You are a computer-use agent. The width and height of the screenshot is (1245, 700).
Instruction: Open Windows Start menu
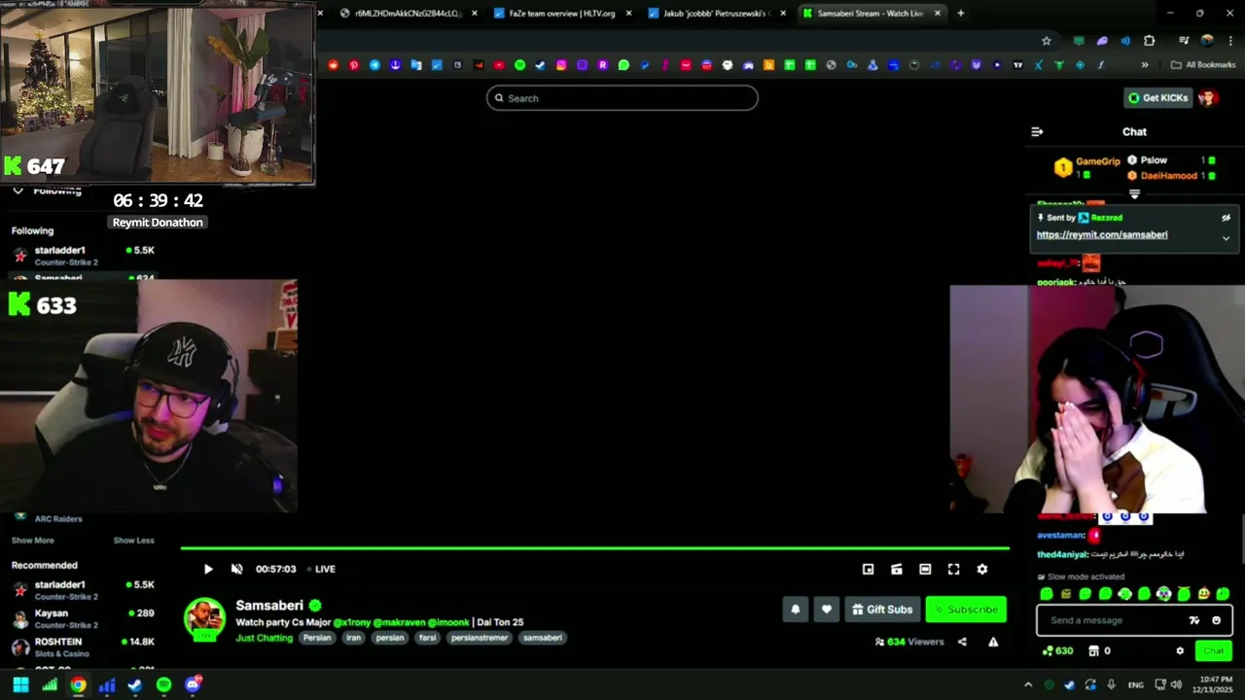pyautogui.click(x=20, y=684)
